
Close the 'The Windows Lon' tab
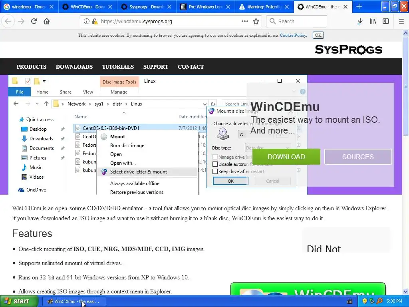pyautogui.click(x=228, y=7)
